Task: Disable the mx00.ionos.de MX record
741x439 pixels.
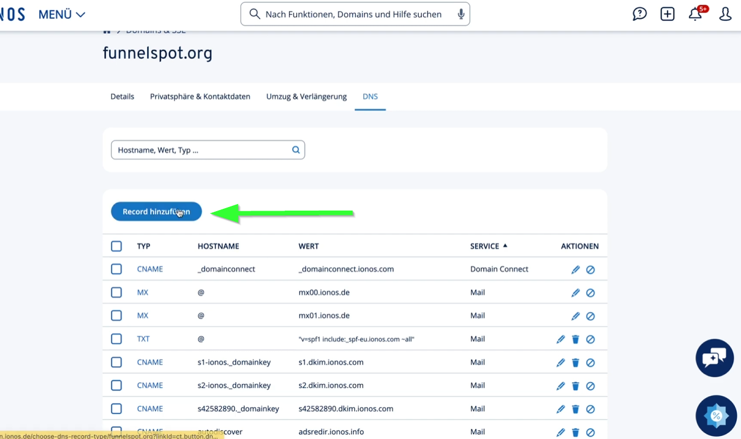Action: [590, 292]
